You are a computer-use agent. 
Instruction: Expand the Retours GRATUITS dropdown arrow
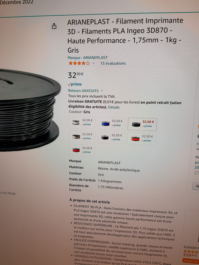tap(102, 91)
